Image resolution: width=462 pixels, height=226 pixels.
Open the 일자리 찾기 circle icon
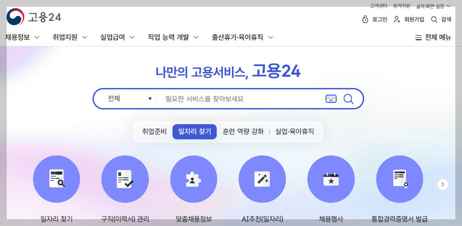point(57,179)
